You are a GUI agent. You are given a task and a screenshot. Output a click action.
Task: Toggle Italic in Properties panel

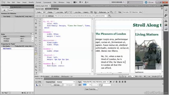(x=114, y=82)
